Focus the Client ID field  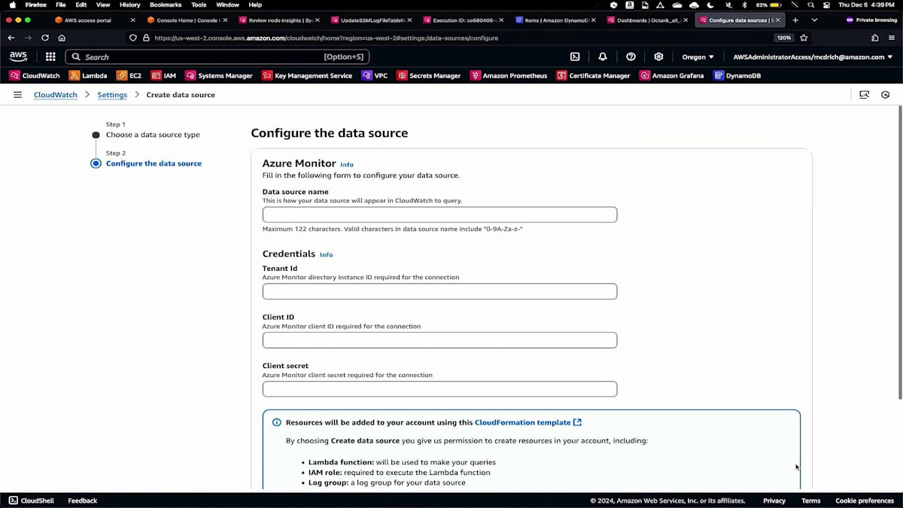point(439,340)
